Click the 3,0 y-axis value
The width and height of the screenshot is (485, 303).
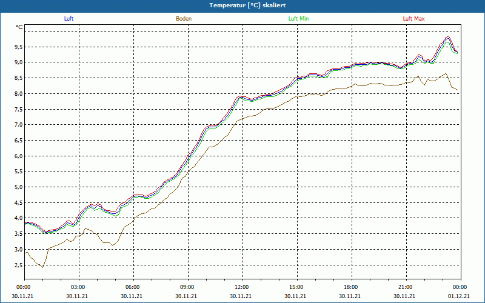pos(19,249)
